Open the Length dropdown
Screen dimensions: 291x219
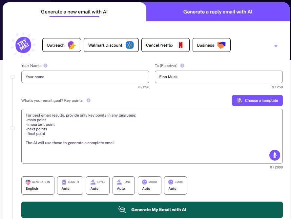tap(70, 186)
